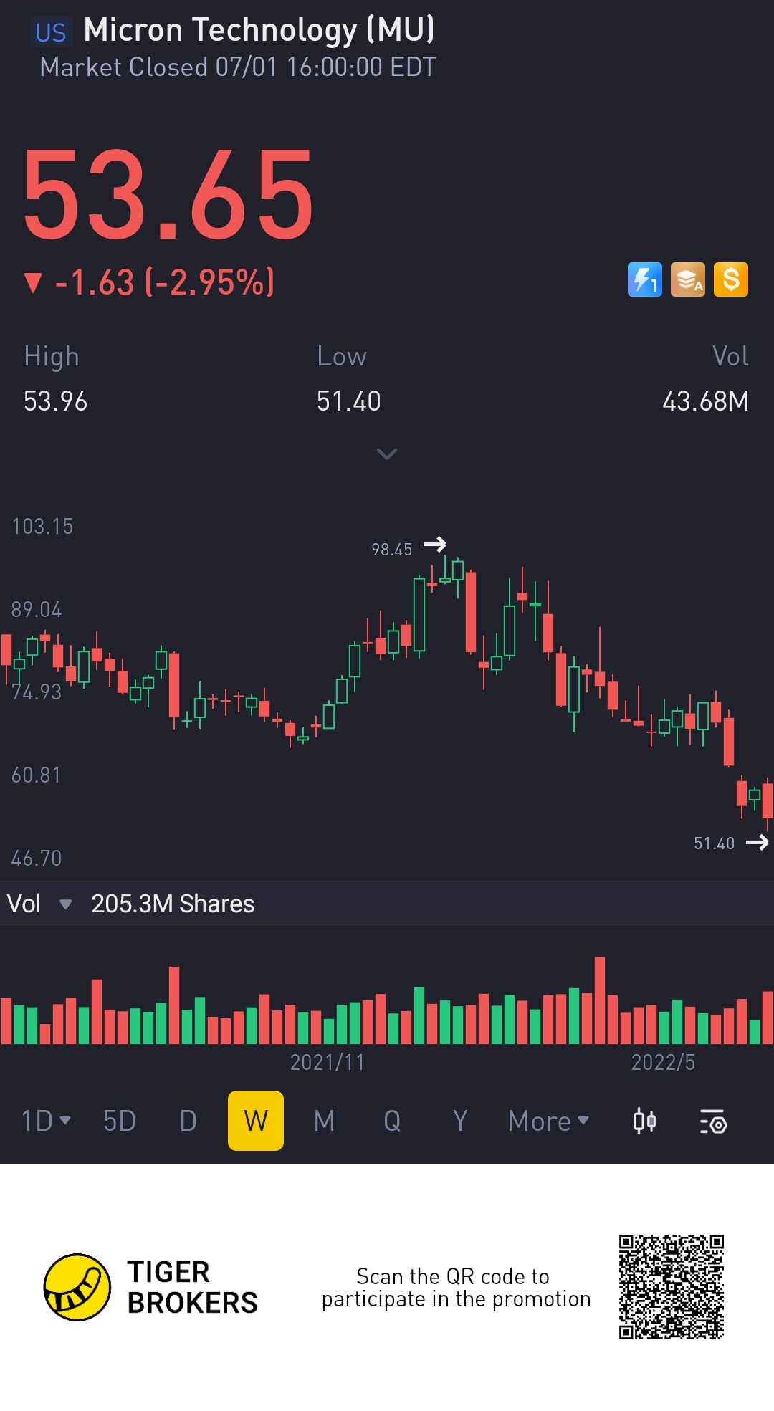774x1411 pixels.
Task: Tap the yellow dollar sign badge icon
Action: coord(730,279)
